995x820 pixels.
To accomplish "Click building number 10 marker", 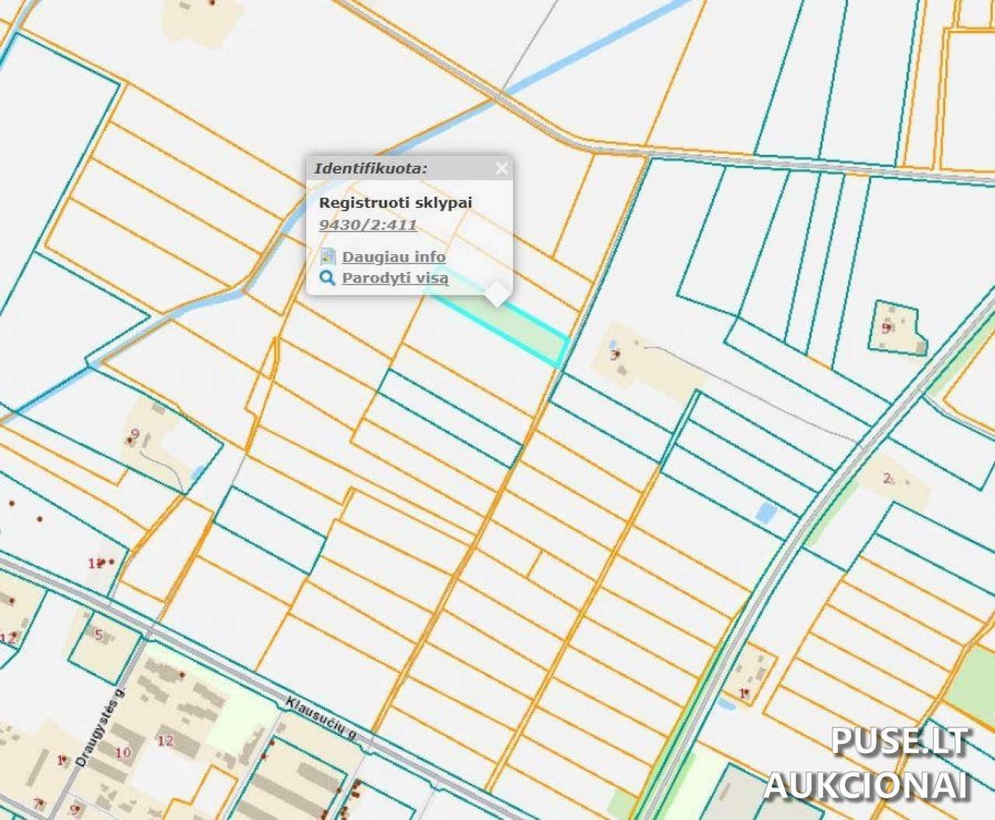I will 123,752.
